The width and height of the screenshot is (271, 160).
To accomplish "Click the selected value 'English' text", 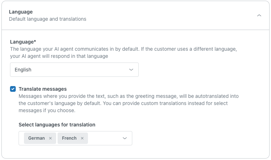I will (23, 70).
